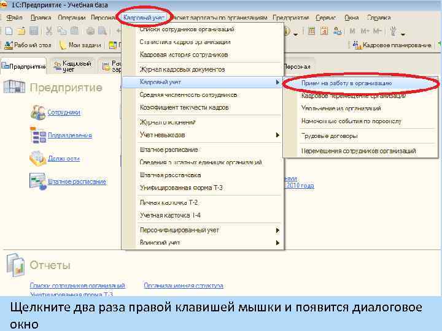This screenshot has height=331, width=442.
Task: Open the Справка menu
Action: tap(379, 17)
